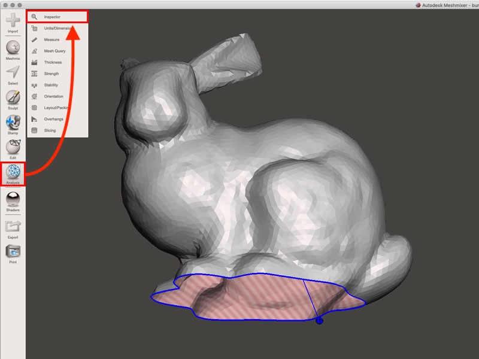
Task: Open the Orientation tool
Action: pos(54,96)
